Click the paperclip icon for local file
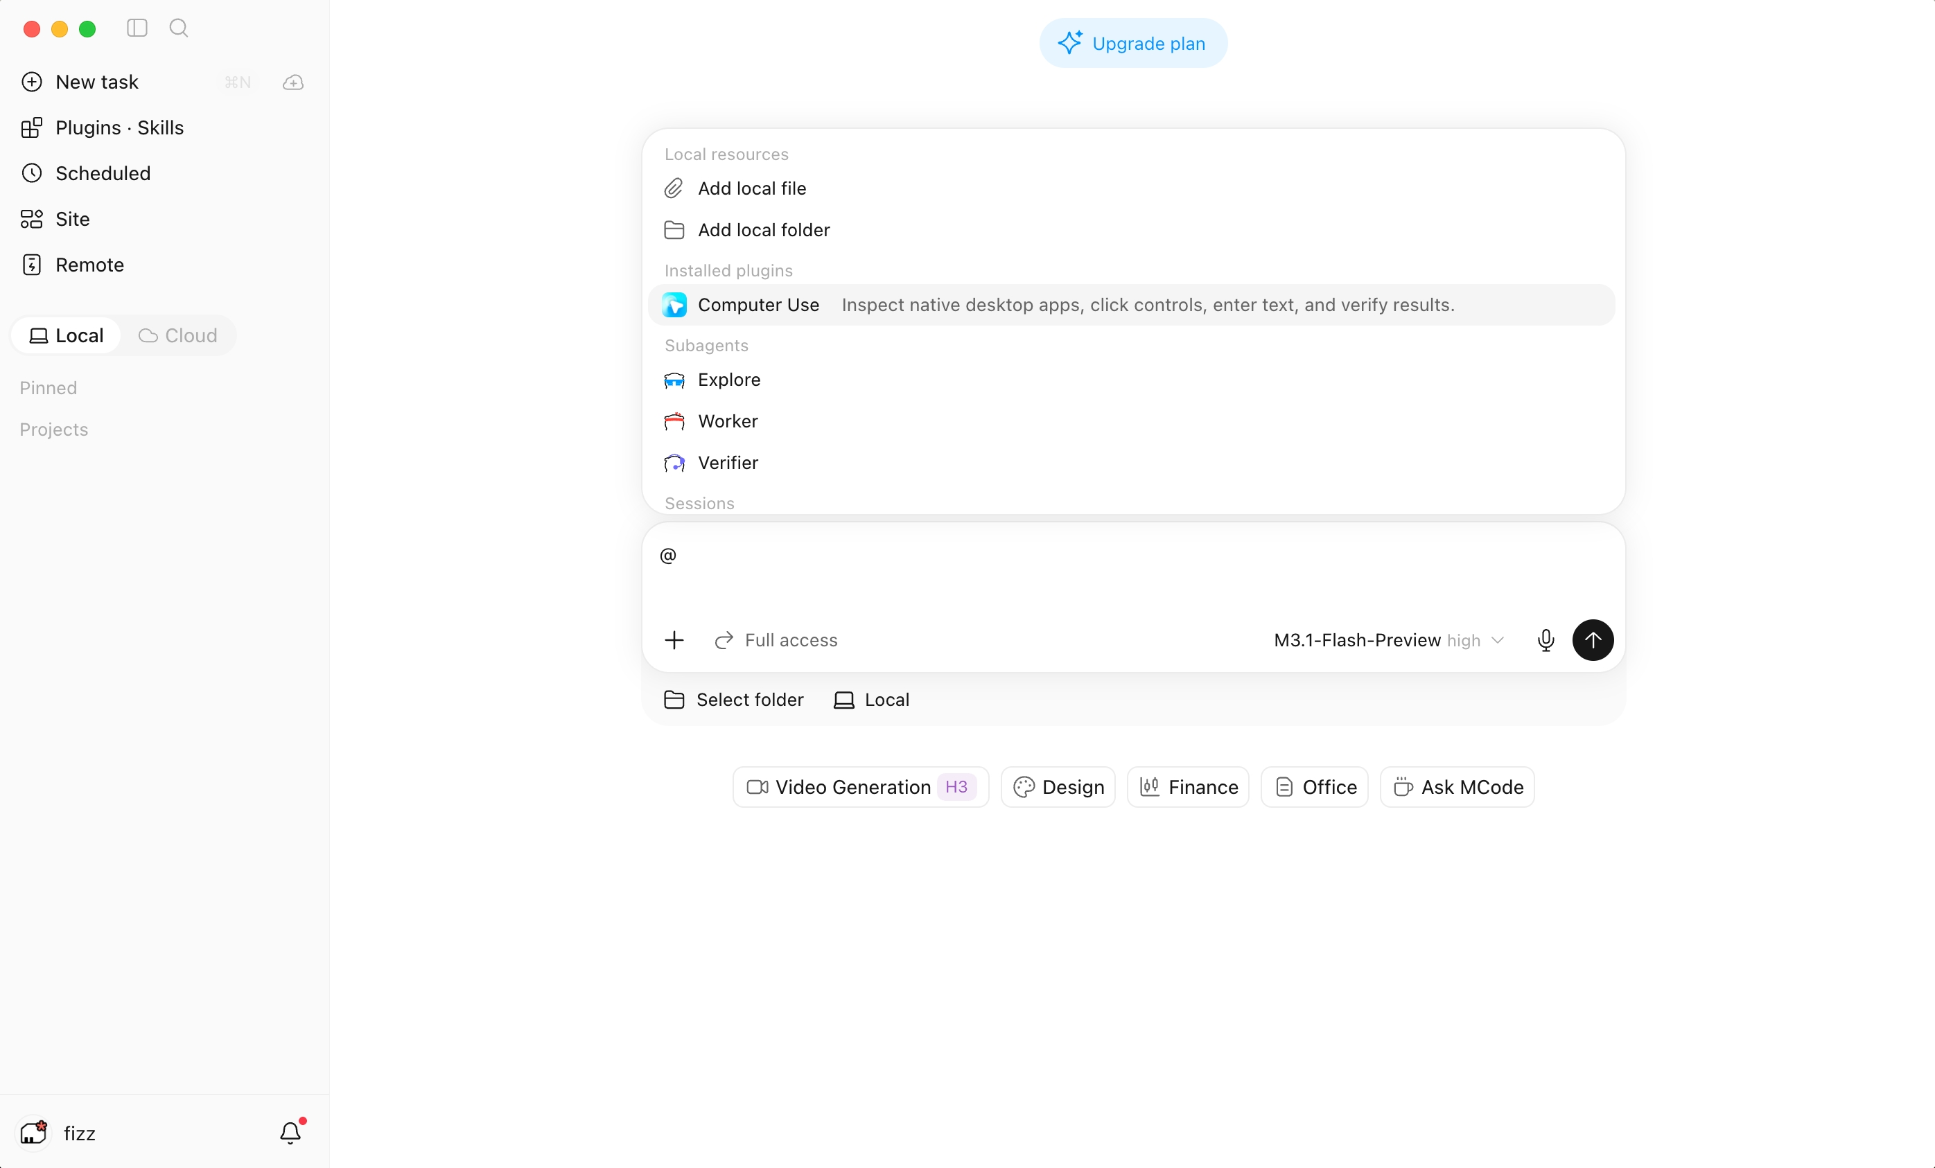Screen dimensions: 1935x1168 click(x=674, y=188)
